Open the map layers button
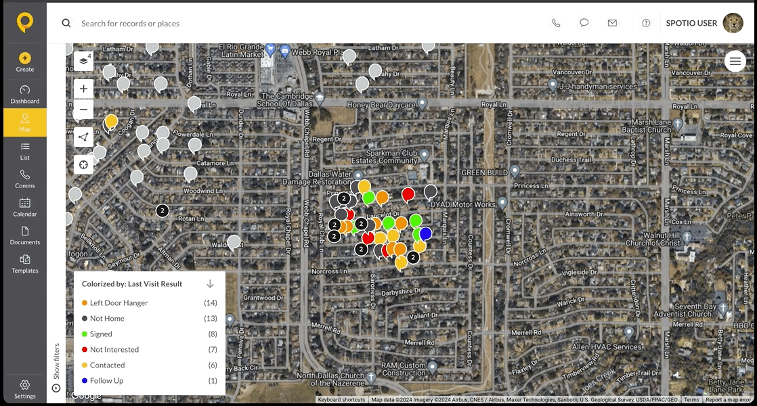 click(x=83, y=61)
